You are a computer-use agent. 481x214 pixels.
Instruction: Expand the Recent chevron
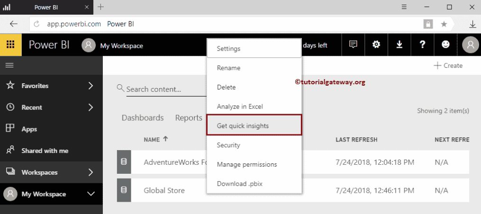point(91,107)
